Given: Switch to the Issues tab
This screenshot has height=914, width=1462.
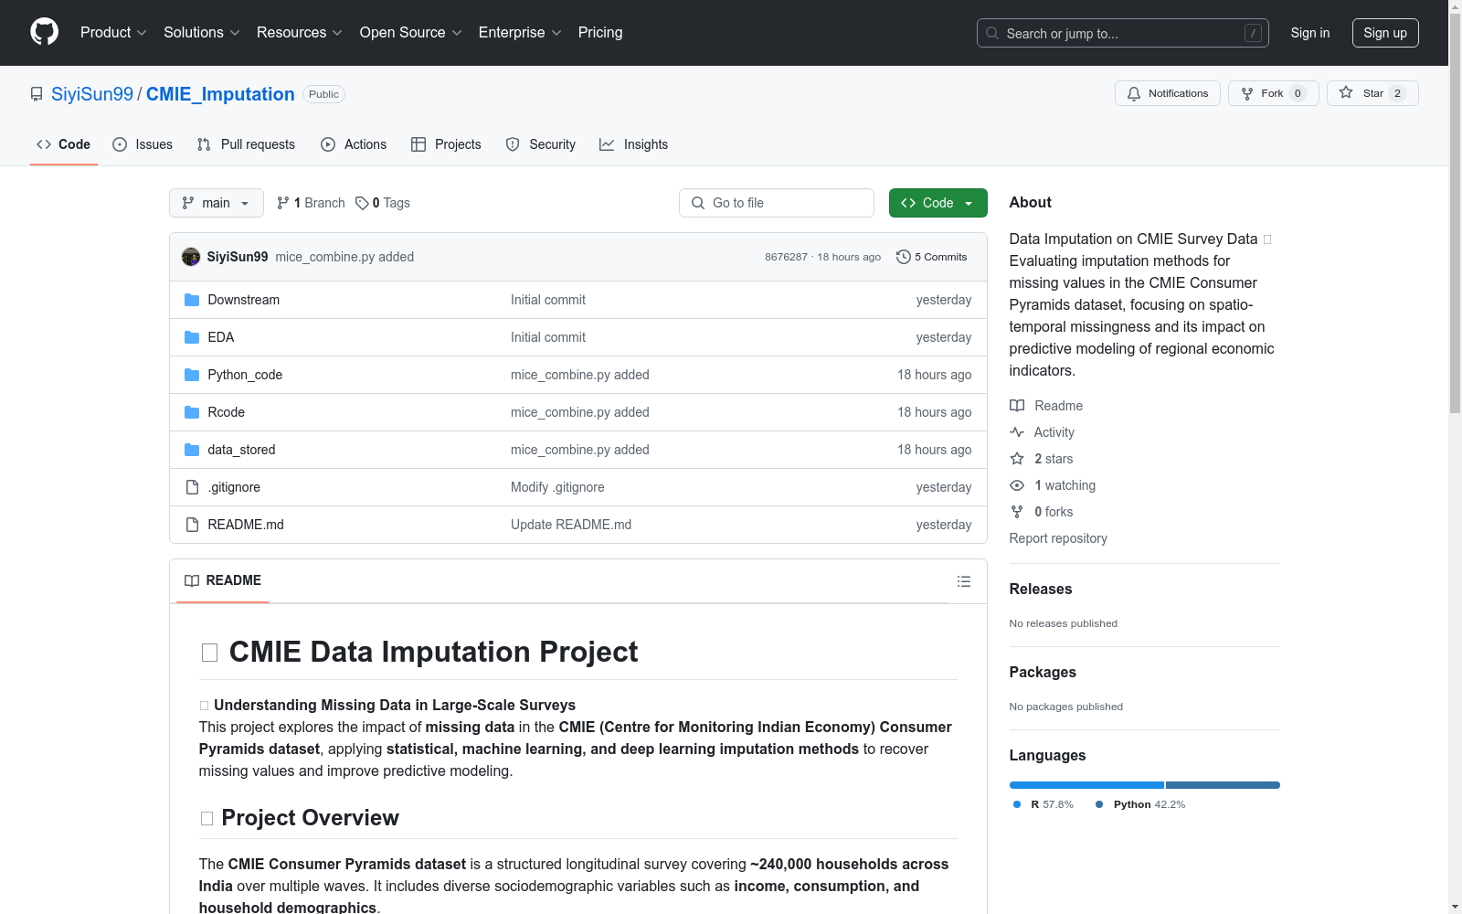Looking at the screenshot, I should pyautogui.click(x=143, y=144).
